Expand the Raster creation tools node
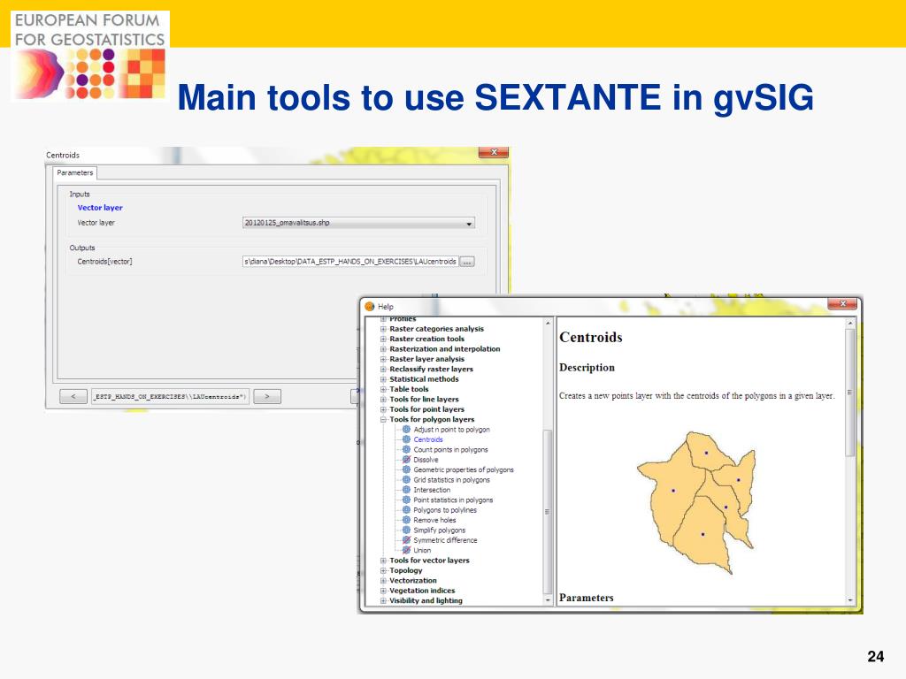This screenshot has height=679, width=906. pos(383,339)
